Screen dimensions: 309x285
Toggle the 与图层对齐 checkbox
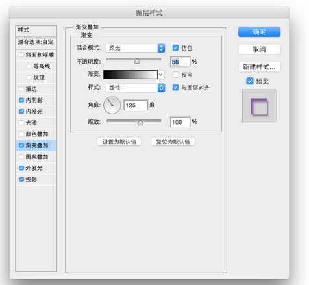175,88
